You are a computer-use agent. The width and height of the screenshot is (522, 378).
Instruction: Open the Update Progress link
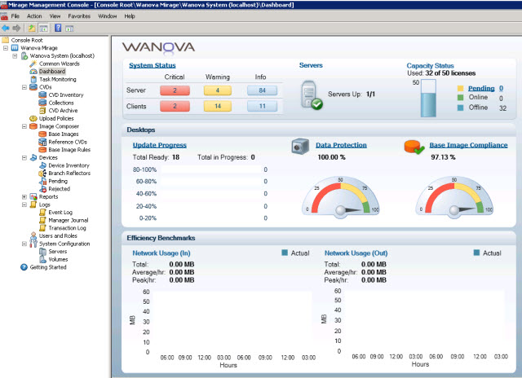(160, 145)
